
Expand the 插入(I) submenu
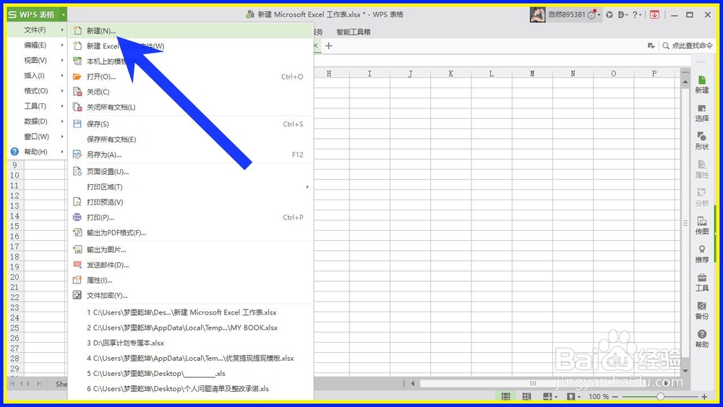pyautogui.click(x=61, y=76)
